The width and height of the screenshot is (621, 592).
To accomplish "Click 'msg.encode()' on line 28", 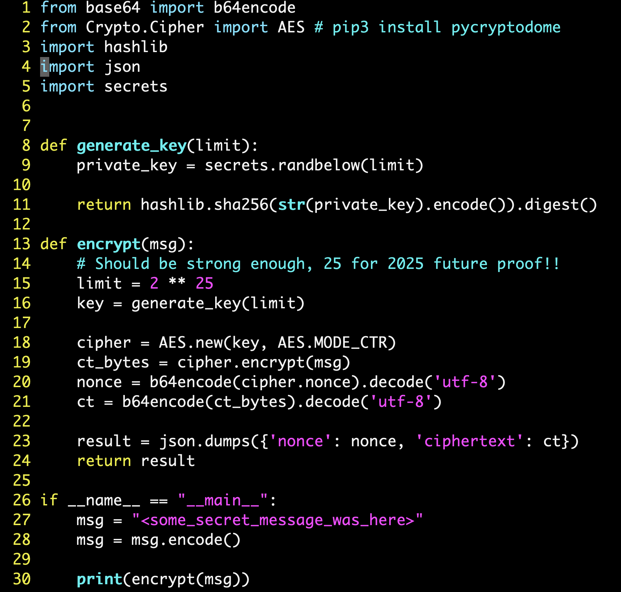I will click(x=186, y=540).
